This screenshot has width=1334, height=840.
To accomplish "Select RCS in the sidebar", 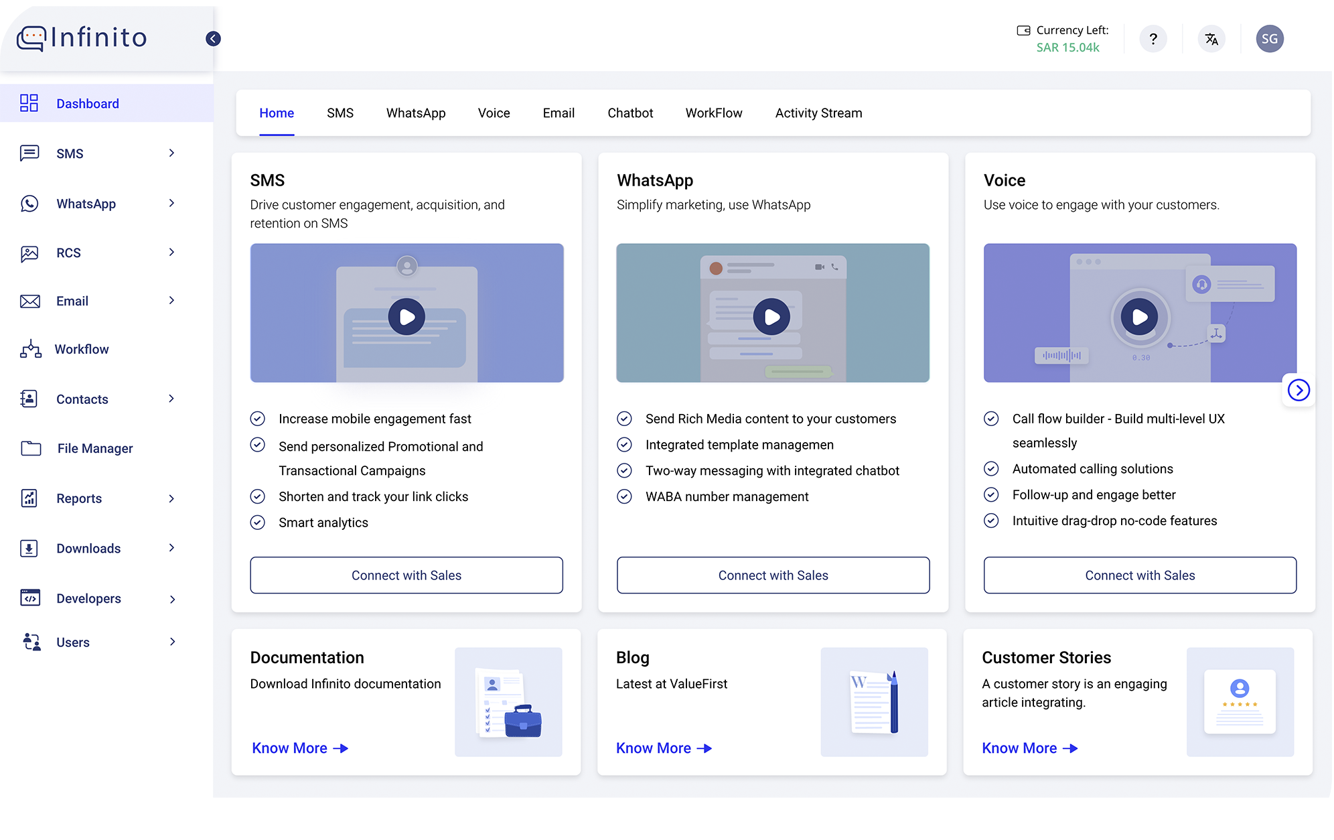I will point(29,253).
